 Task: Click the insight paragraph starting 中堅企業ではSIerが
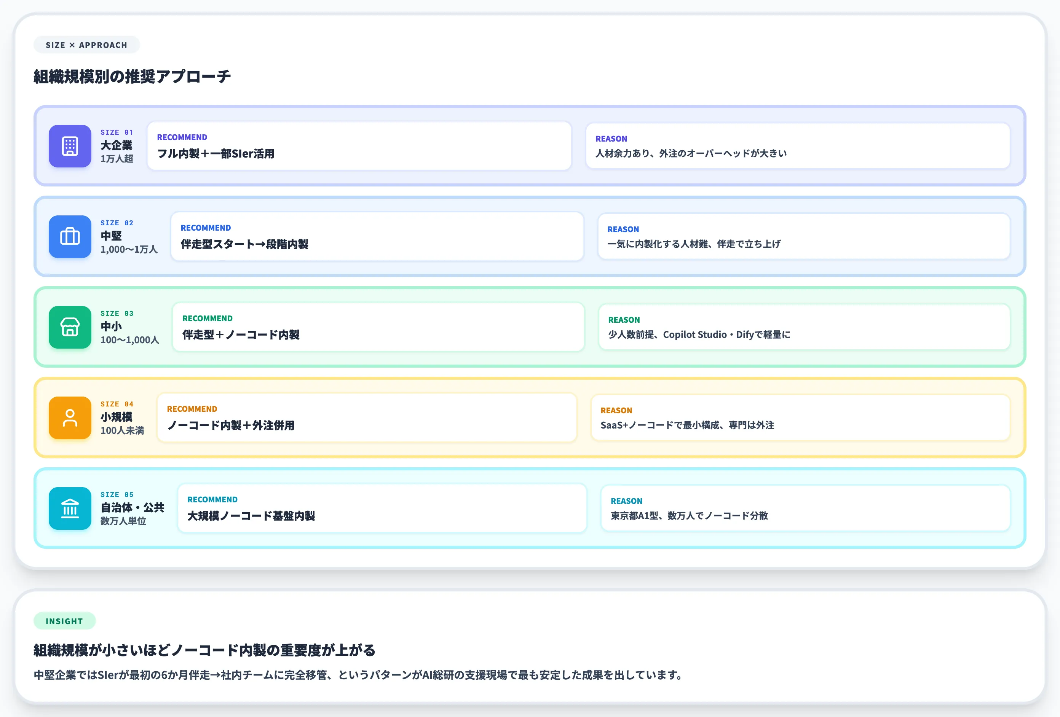pyautogui.click(x=358, y=675)
